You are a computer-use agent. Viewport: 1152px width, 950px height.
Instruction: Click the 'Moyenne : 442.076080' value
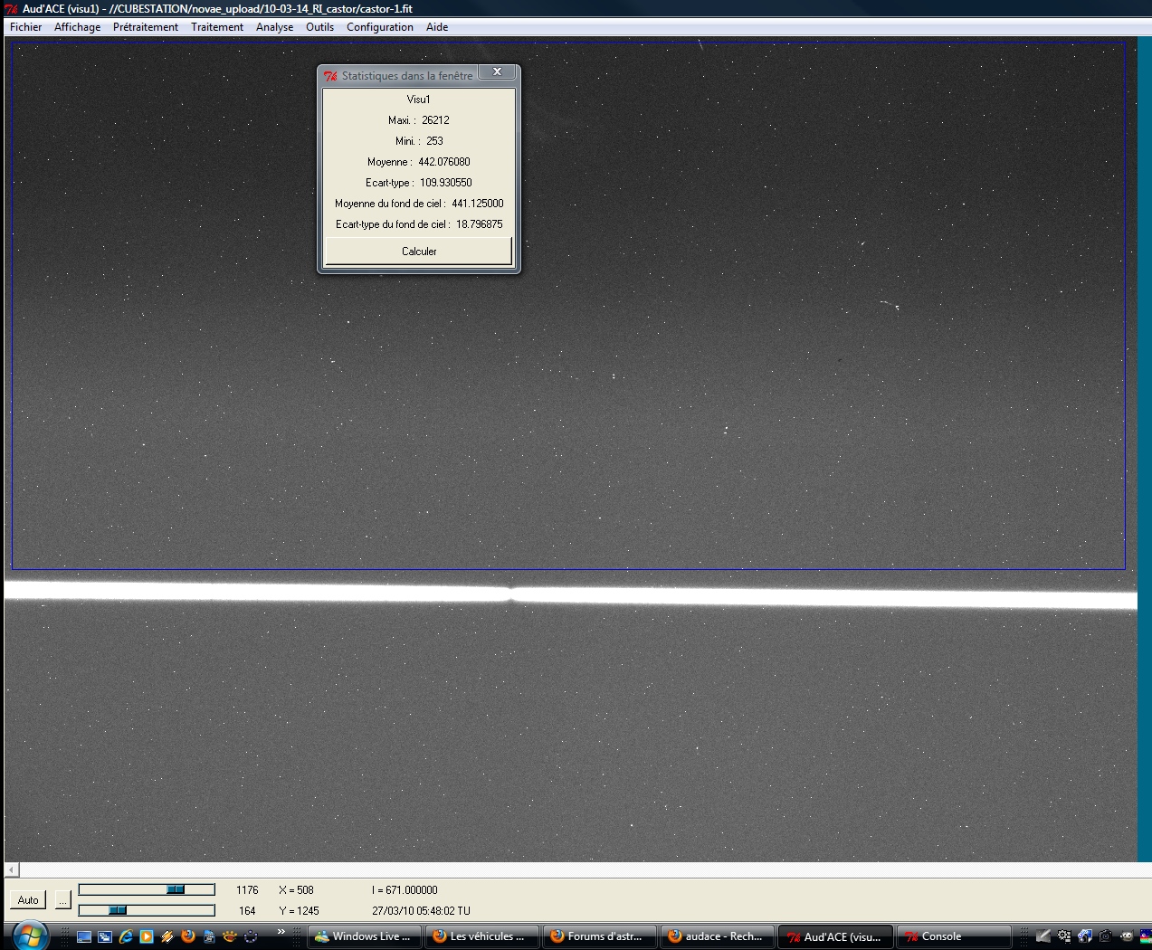tap(419, 161)
